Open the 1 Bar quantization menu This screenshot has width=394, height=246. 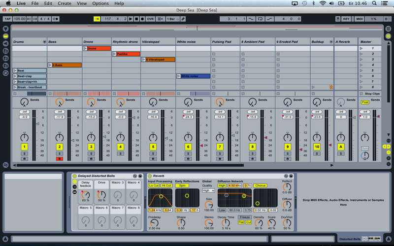tap(173, 19)
